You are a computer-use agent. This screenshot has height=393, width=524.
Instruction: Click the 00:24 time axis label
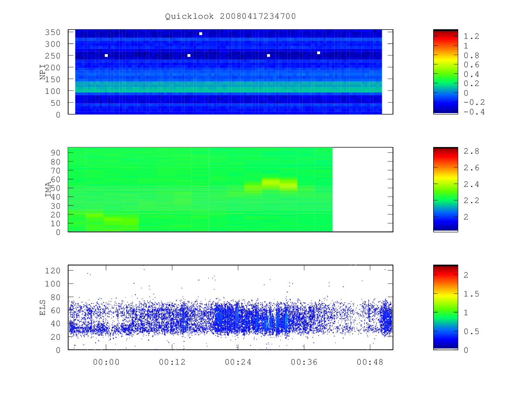[238, 362]
